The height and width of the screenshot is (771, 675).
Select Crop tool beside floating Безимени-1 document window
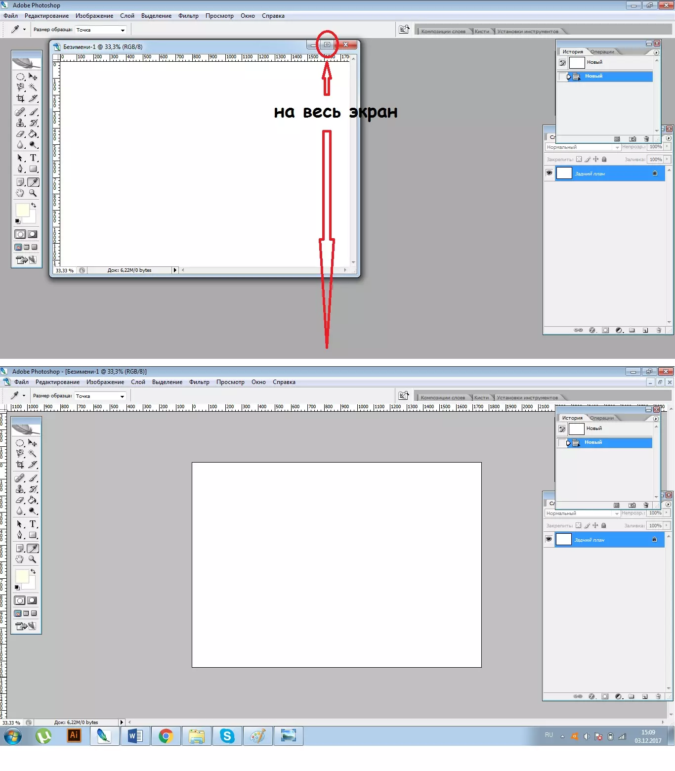coord(20,98)
